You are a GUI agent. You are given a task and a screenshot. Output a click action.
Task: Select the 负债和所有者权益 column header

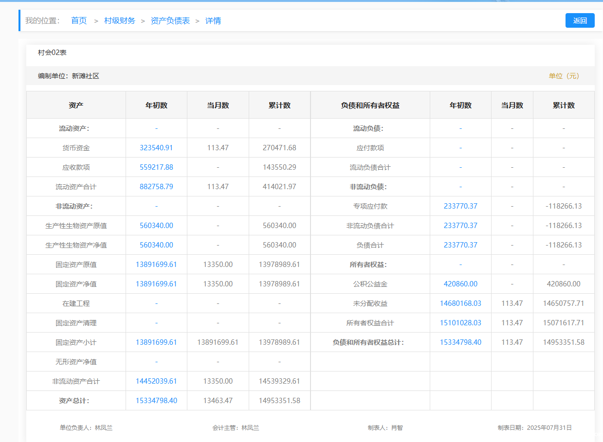coord(370,105)
